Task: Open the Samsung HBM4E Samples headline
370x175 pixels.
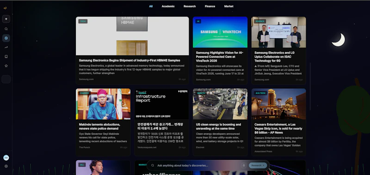Action: click(129, 60)
